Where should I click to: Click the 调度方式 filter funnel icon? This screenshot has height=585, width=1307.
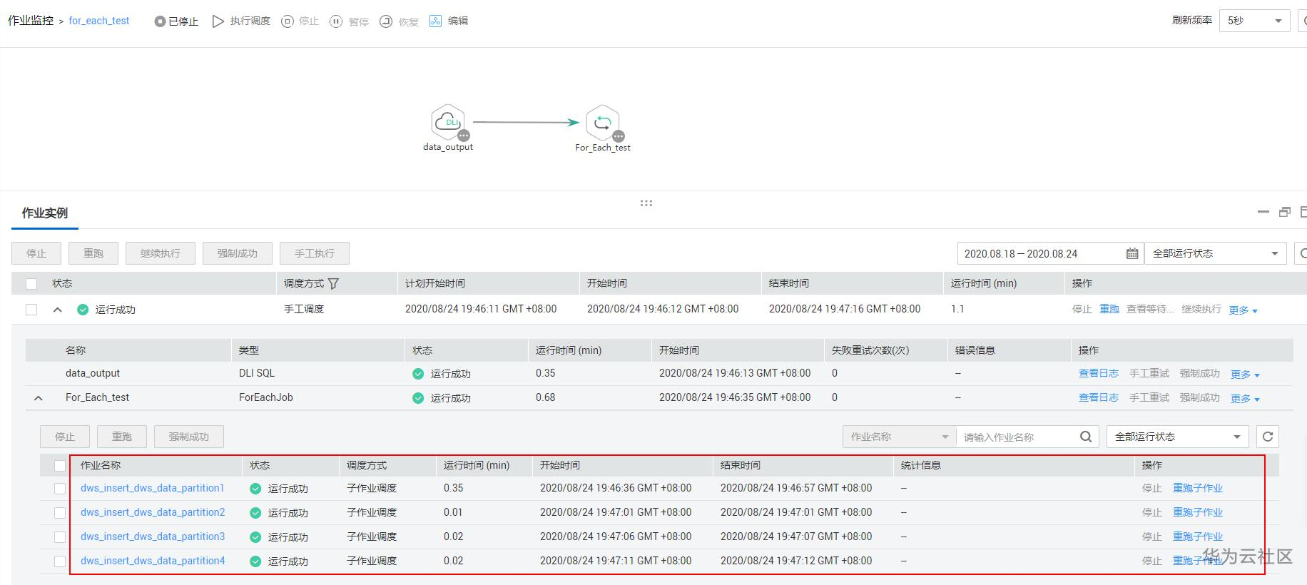[x=333, y=283]
